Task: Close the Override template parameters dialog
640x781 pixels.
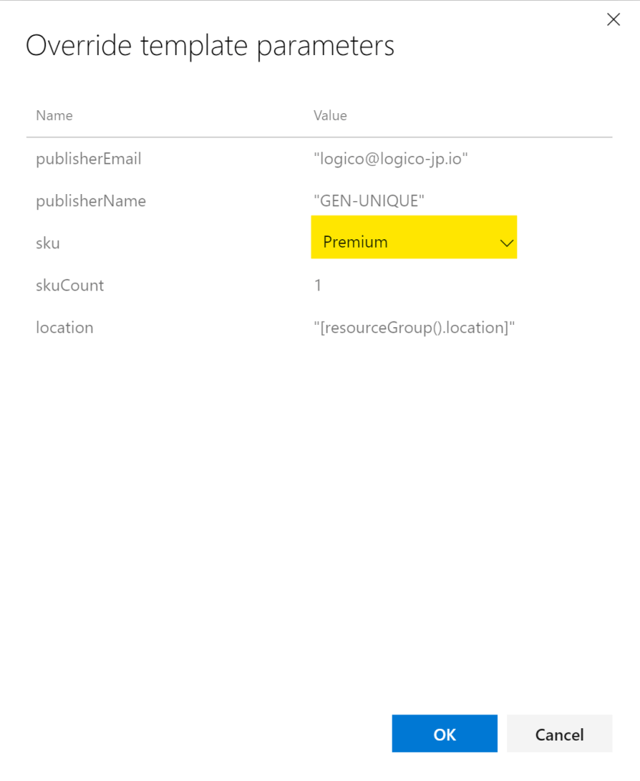Action: click(613, 20)
